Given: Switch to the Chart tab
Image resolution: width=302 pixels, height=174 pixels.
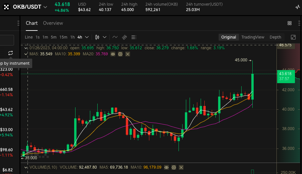Looking at the screenshot, I should point(32,23).
